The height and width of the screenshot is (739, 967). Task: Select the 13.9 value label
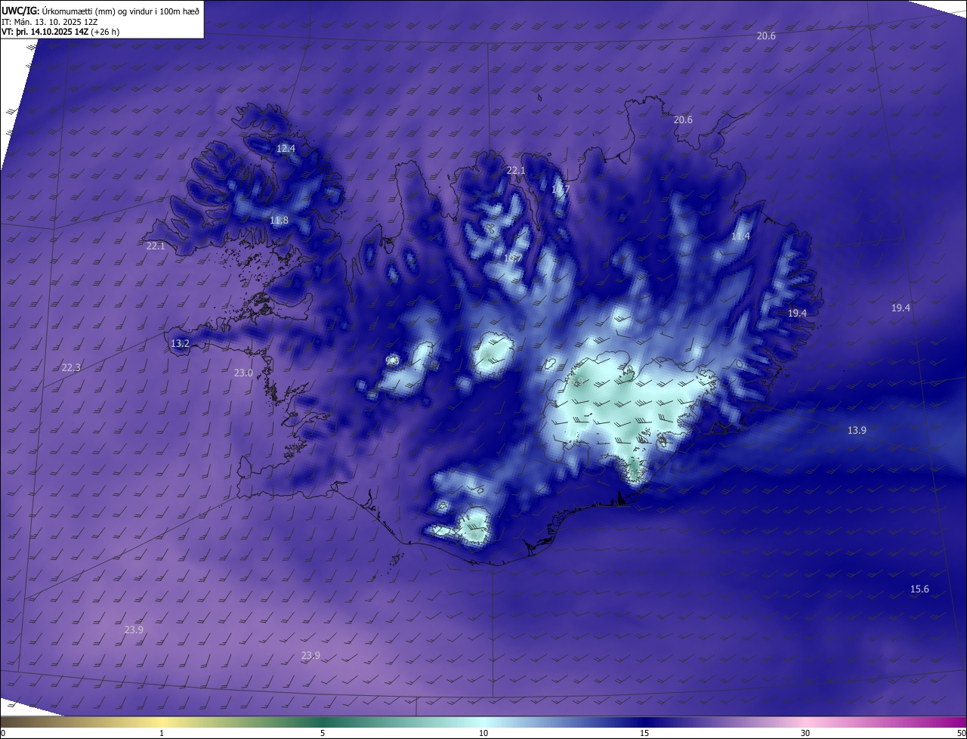pos(857,430)
